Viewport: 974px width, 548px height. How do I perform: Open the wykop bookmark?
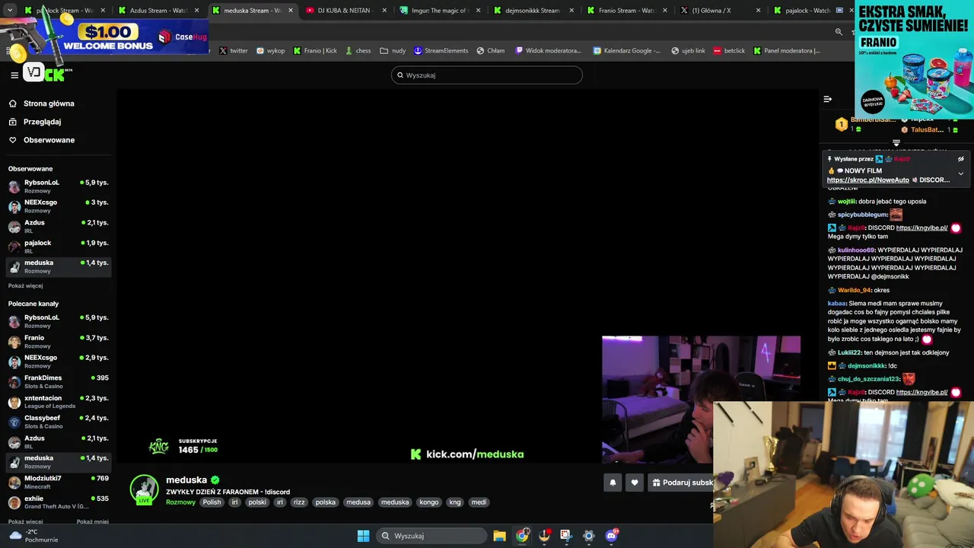click(x=270, y=51)
